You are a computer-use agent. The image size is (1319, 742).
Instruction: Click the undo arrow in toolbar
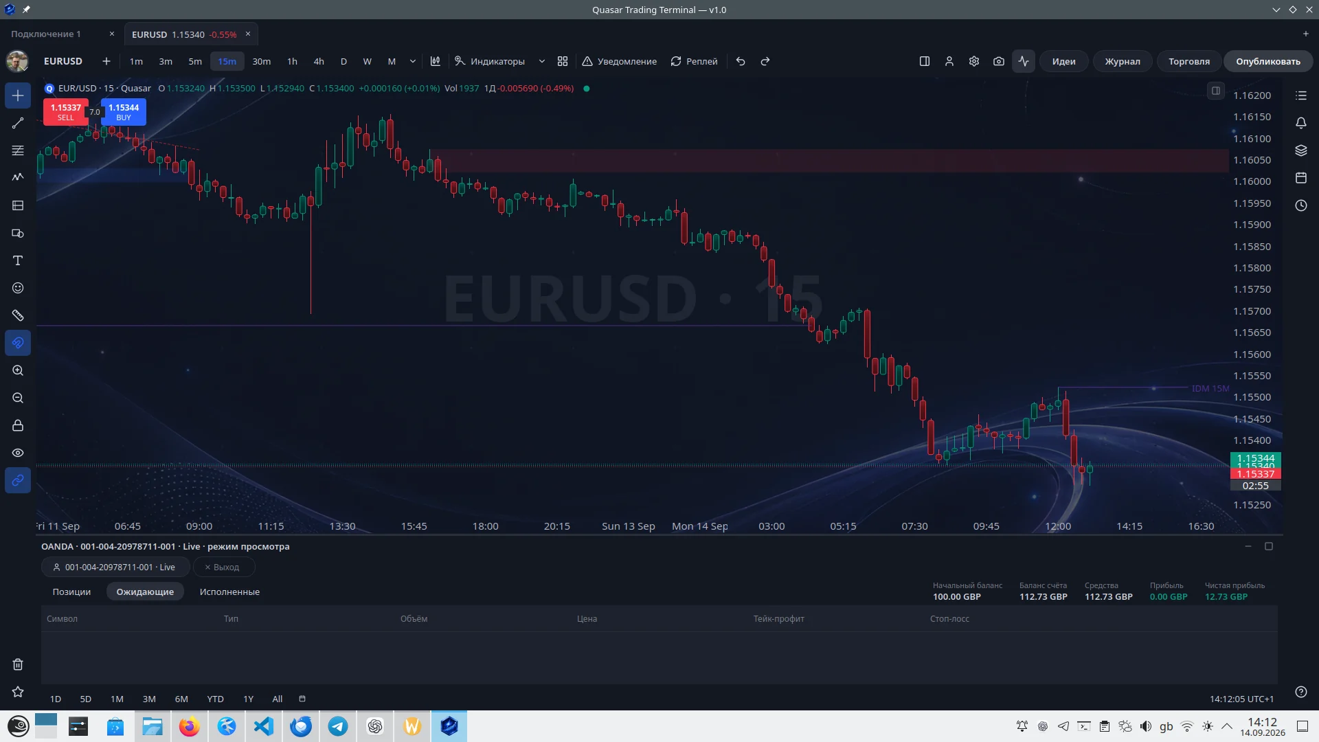741,61
